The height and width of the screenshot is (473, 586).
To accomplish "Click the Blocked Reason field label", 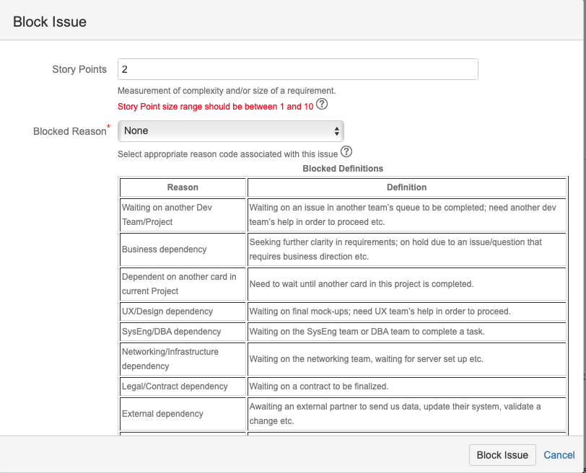I will (71, 131).
